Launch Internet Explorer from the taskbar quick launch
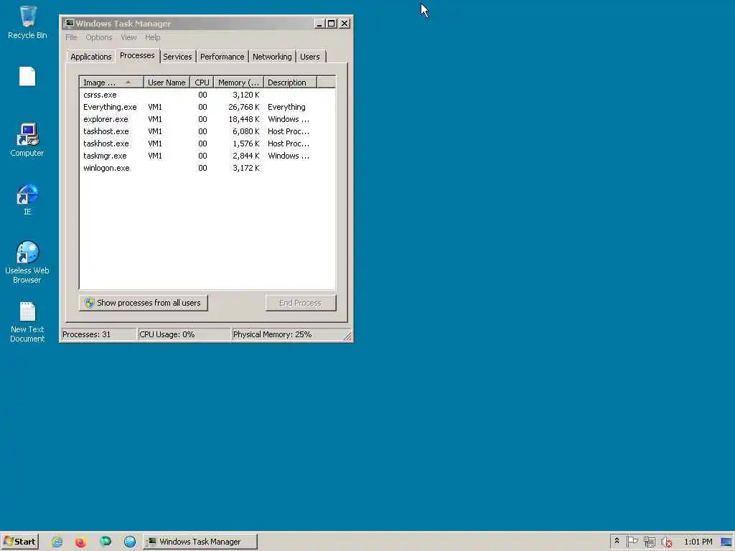This screenshot has width=735, height=551. coord(57,542)
